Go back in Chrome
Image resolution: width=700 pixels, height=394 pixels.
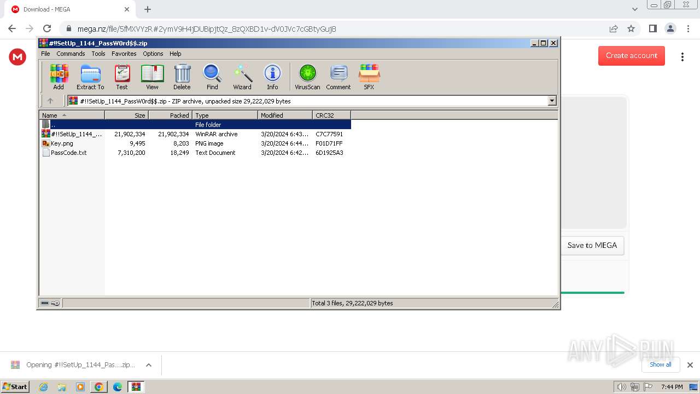pyautogui.click(x=12, y=28)
